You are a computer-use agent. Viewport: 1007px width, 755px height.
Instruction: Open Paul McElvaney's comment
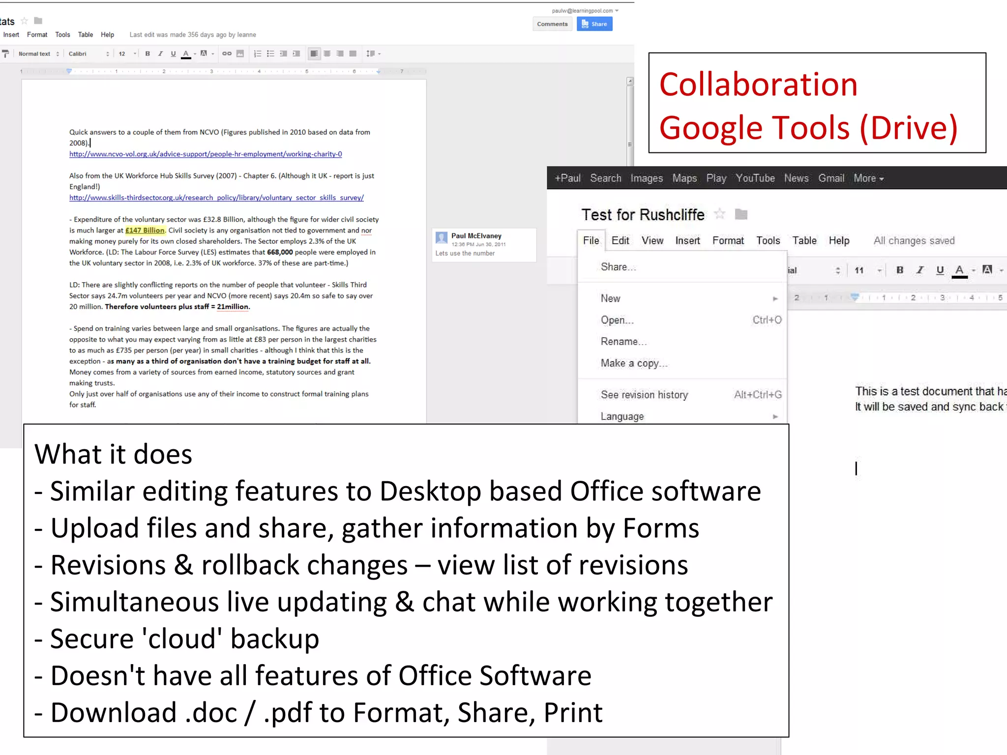[484, 245]
